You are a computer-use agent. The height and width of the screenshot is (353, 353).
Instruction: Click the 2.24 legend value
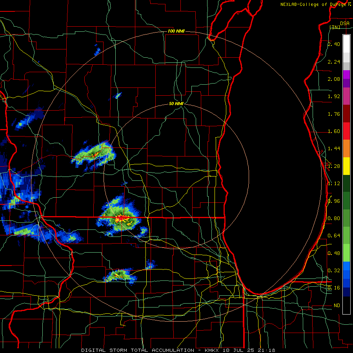334,62
